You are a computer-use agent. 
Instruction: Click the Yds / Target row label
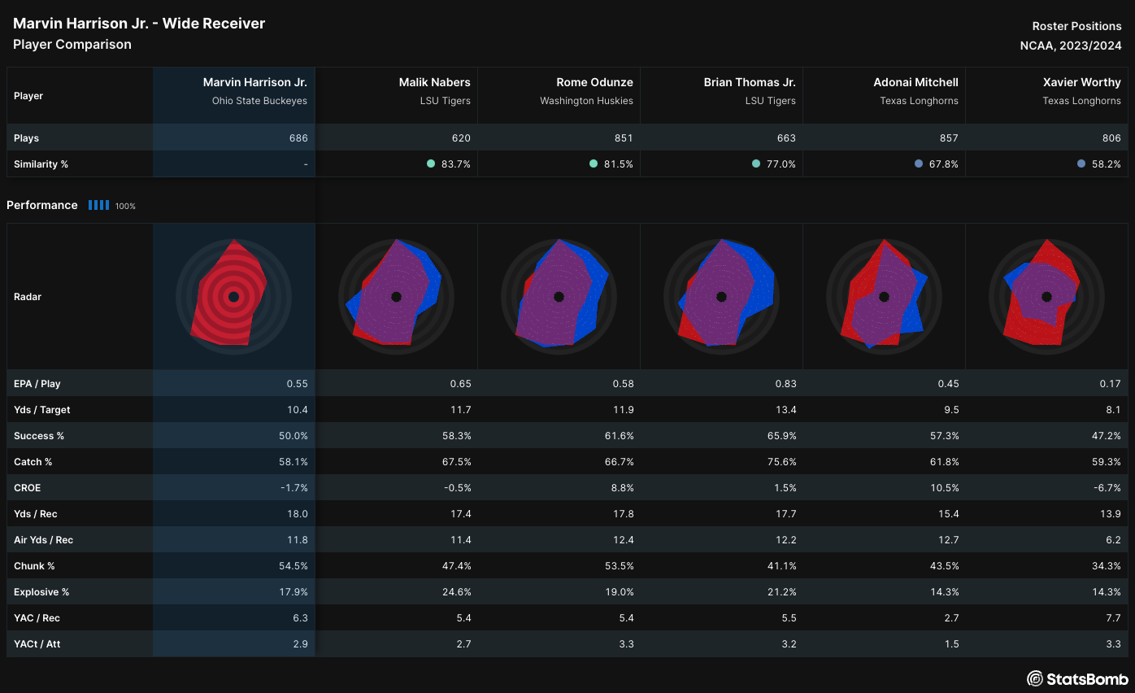[x=42, y=410]
